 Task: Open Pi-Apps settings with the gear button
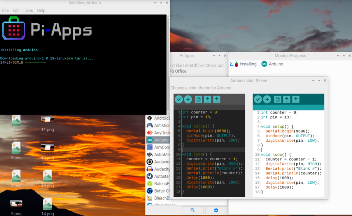[216, 210]
